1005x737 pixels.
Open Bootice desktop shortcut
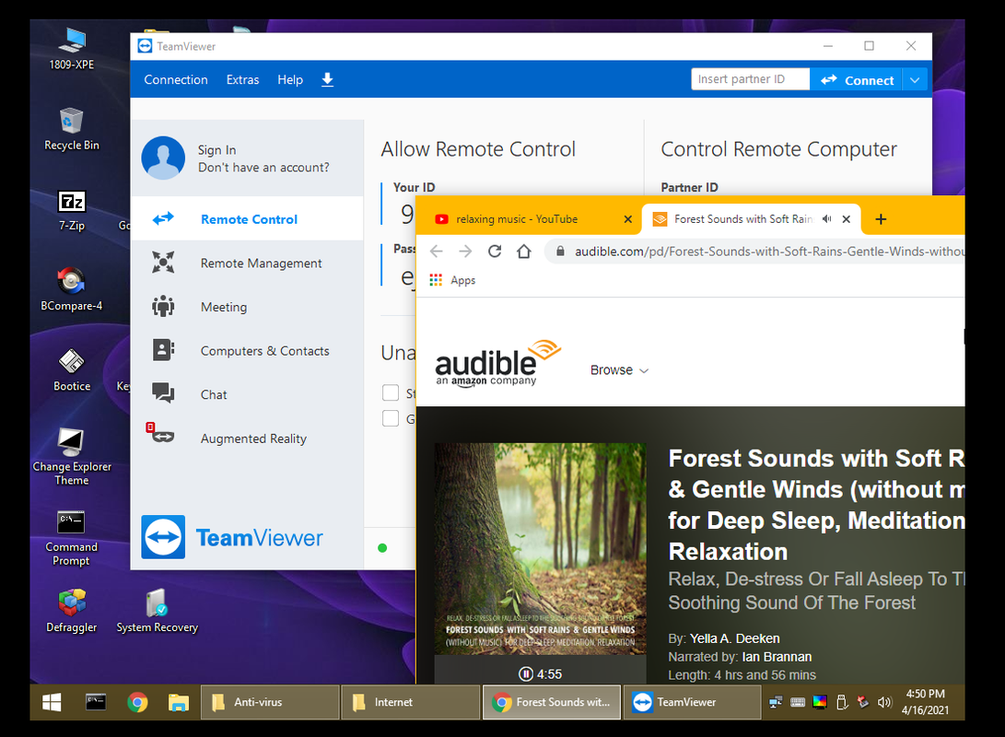coord(72,370)
